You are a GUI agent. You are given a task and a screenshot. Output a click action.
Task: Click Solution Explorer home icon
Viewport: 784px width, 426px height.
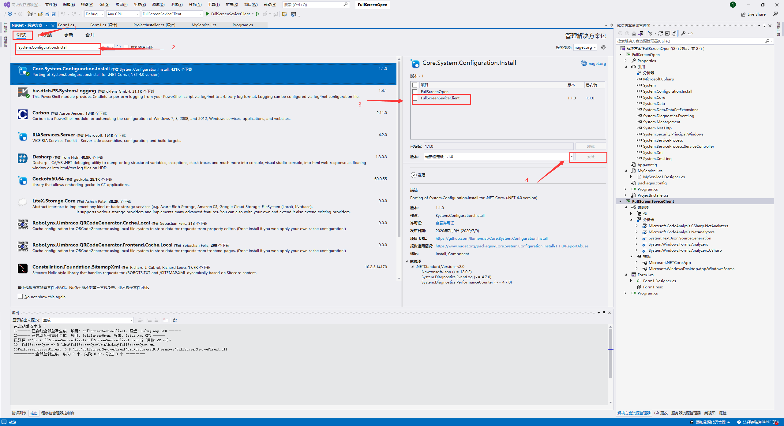pos(634,33)
